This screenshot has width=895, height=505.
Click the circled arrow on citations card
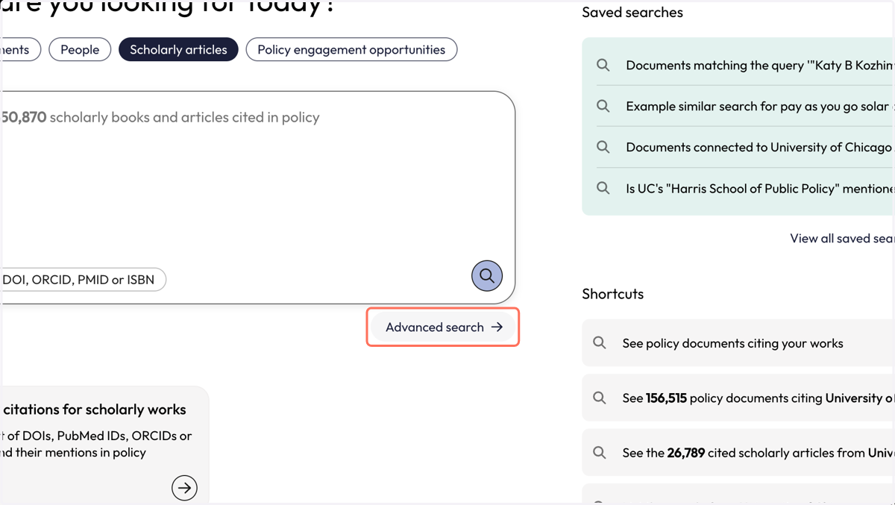[x=184, y=488]
